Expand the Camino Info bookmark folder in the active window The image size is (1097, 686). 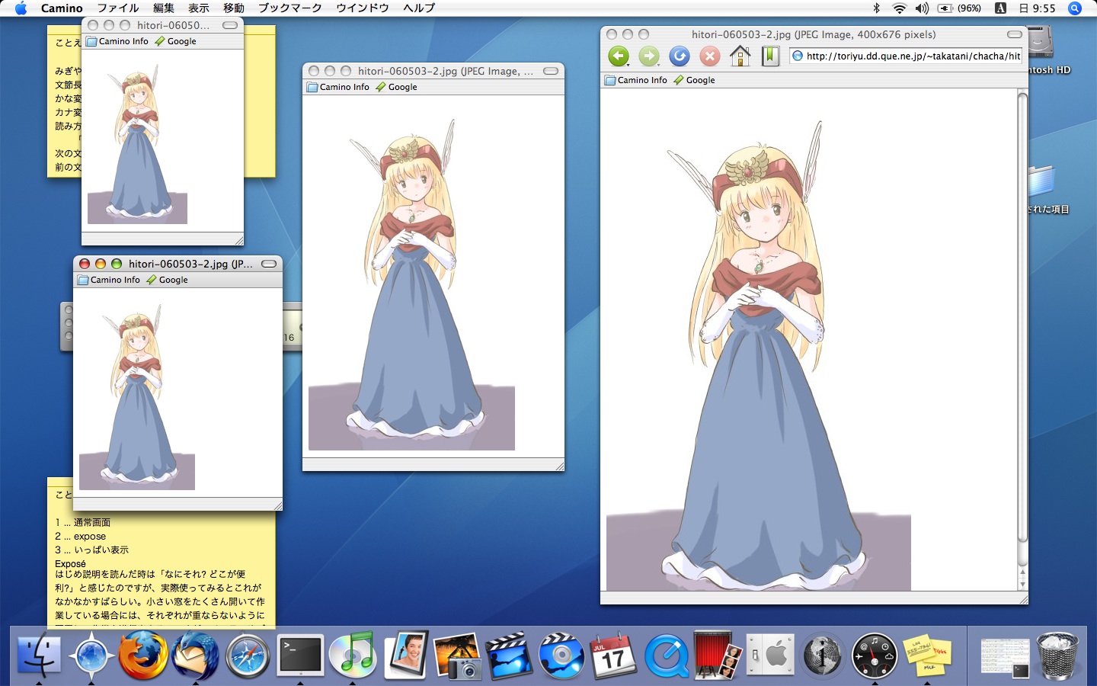point(109,280)
